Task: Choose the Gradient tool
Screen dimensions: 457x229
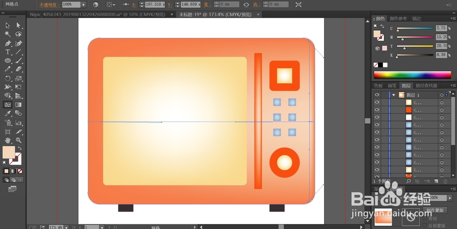Action: point(19,105)
